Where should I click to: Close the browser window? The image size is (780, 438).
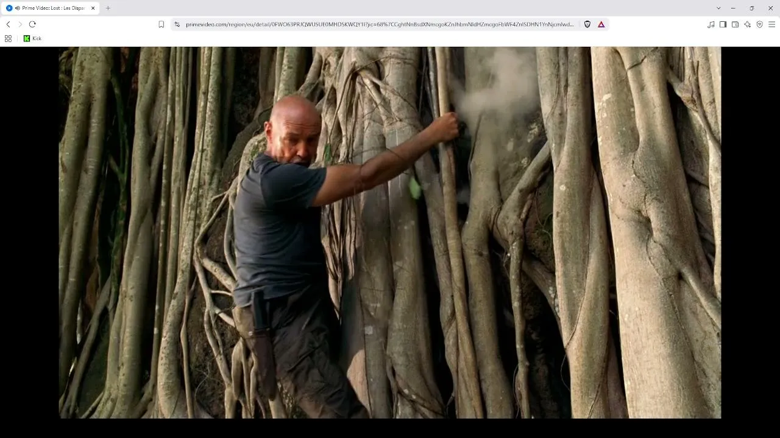coord(771,8)
